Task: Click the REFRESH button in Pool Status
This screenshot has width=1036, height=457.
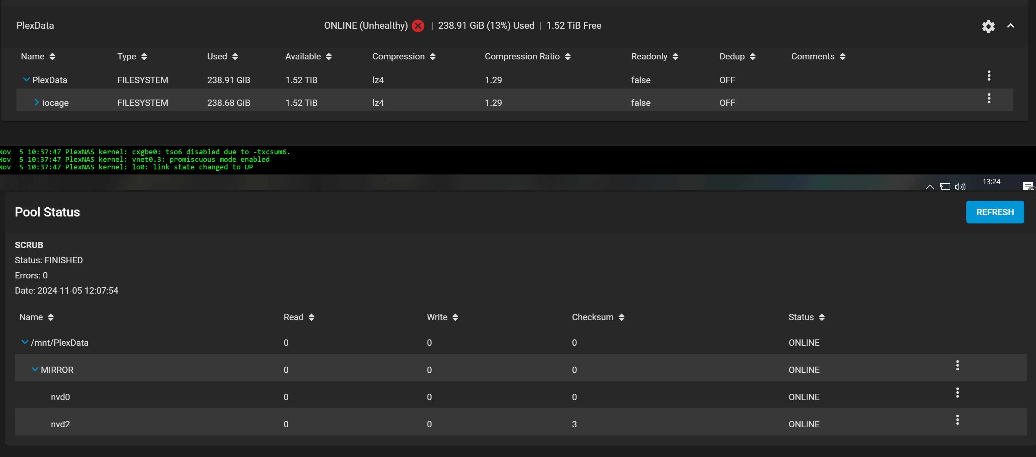Action: (x=995, y=212)
